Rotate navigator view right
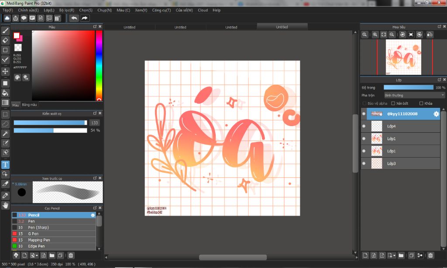The image size is (447, 268). click(x=419, y=34)
